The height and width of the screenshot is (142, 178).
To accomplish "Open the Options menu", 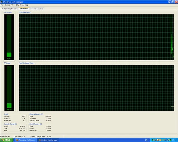I will click(7, 5).
